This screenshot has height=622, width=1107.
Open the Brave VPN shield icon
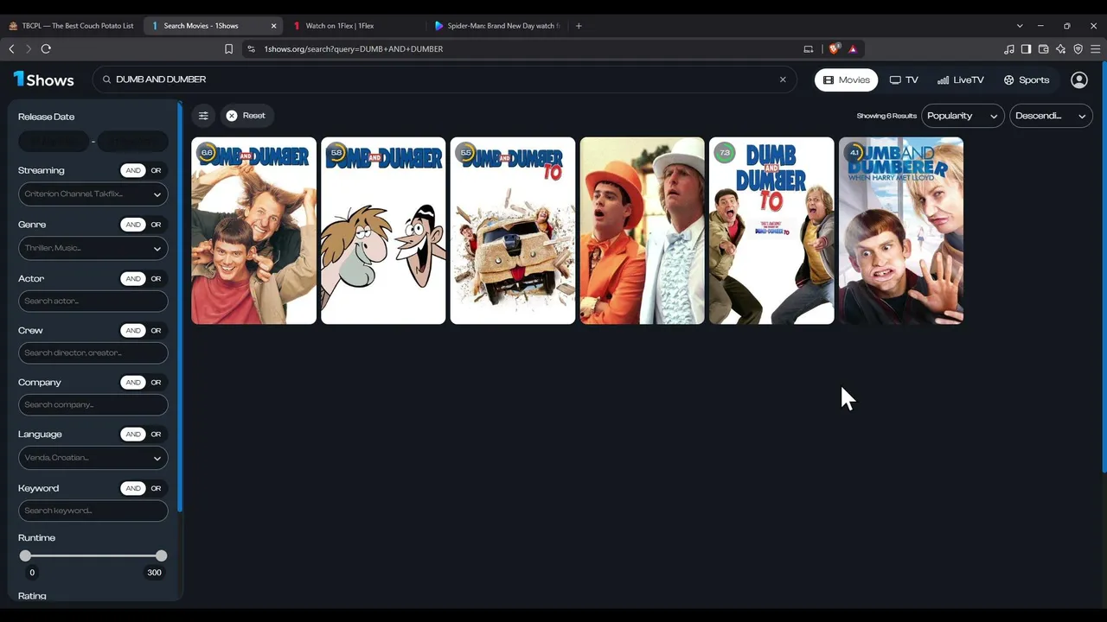pyautogui.click(x=1078, y=49)
